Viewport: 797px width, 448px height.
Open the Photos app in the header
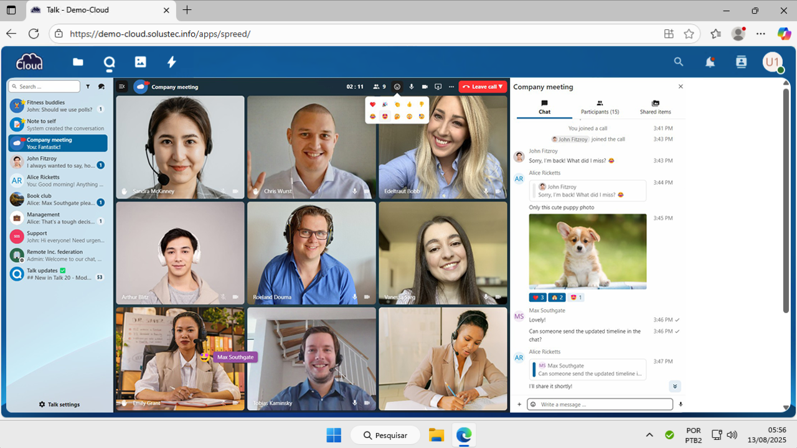click(141, 62)
